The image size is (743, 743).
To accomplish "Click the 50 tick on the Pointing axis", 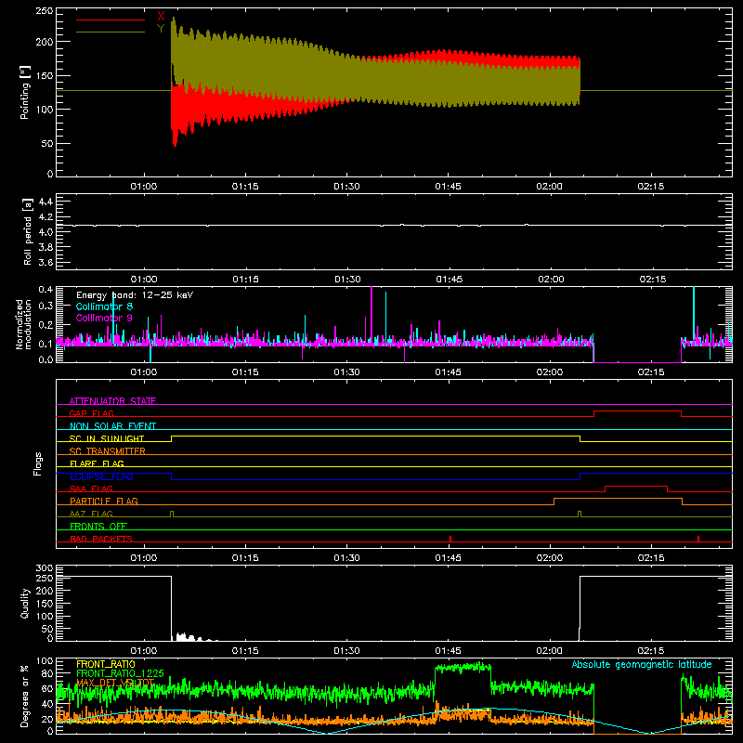I will click(x=47, y=144).
